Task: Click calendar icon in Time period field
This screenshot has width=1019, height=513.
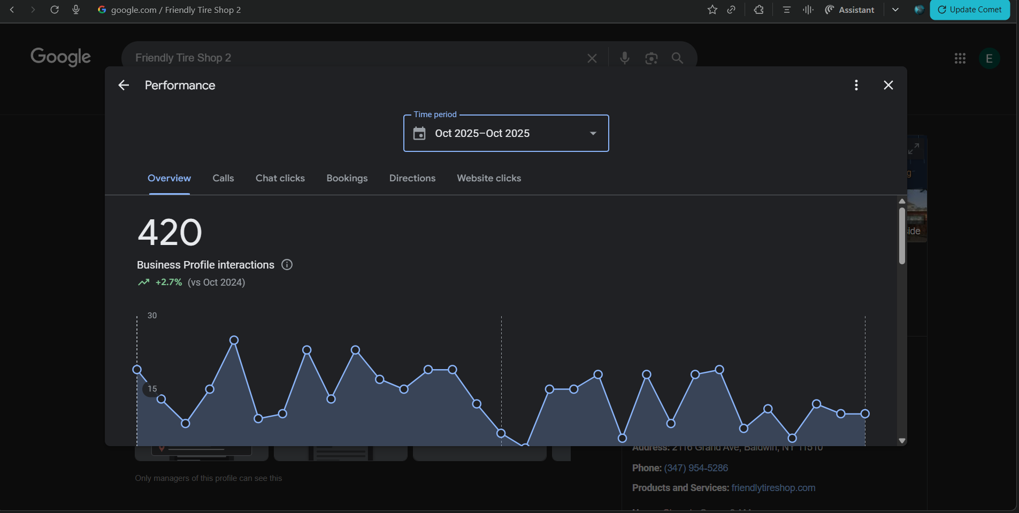Action: [419, 133]
